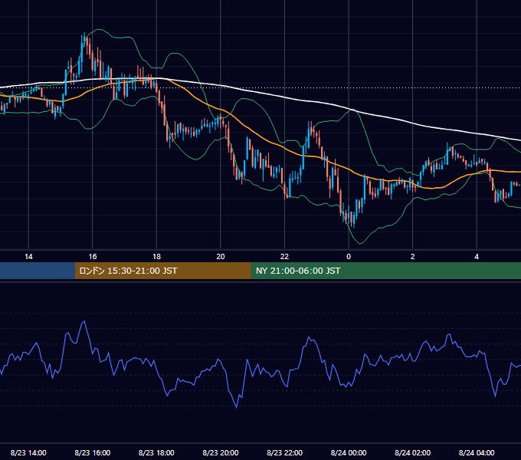Select the 8/23 20:00 date label

click(221, 452)
